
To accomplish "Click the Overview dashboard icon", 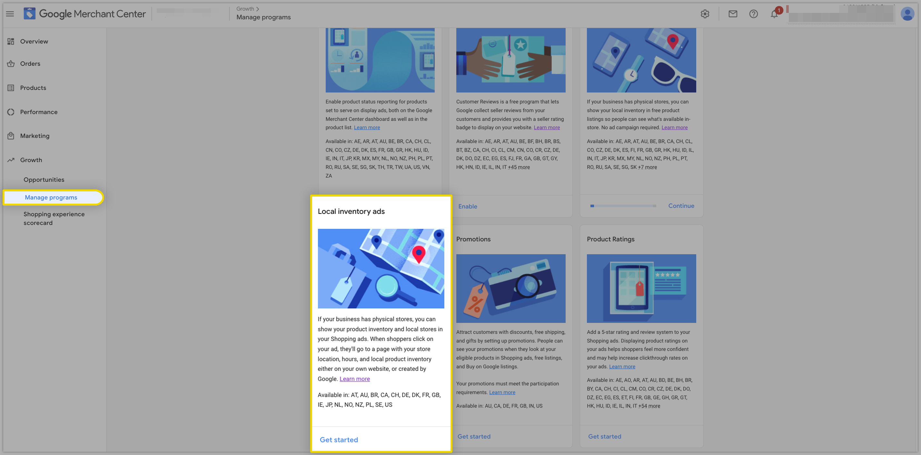I will [11, 42].
